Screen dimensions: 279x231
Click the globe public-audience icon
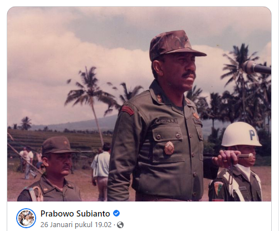(120, 225)
